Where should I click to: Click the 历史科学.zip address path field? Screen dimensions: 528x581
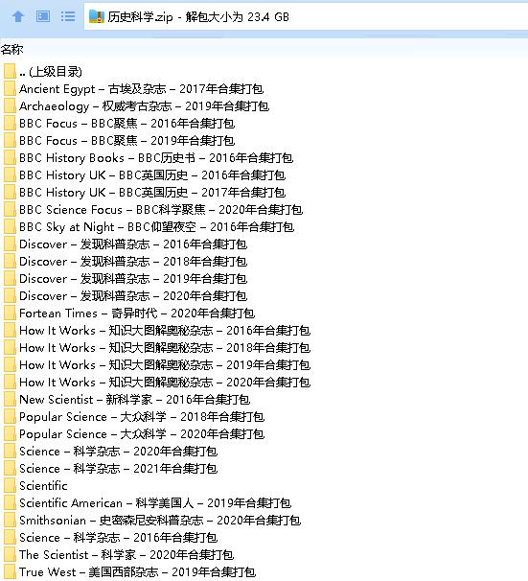click(306, 16)
